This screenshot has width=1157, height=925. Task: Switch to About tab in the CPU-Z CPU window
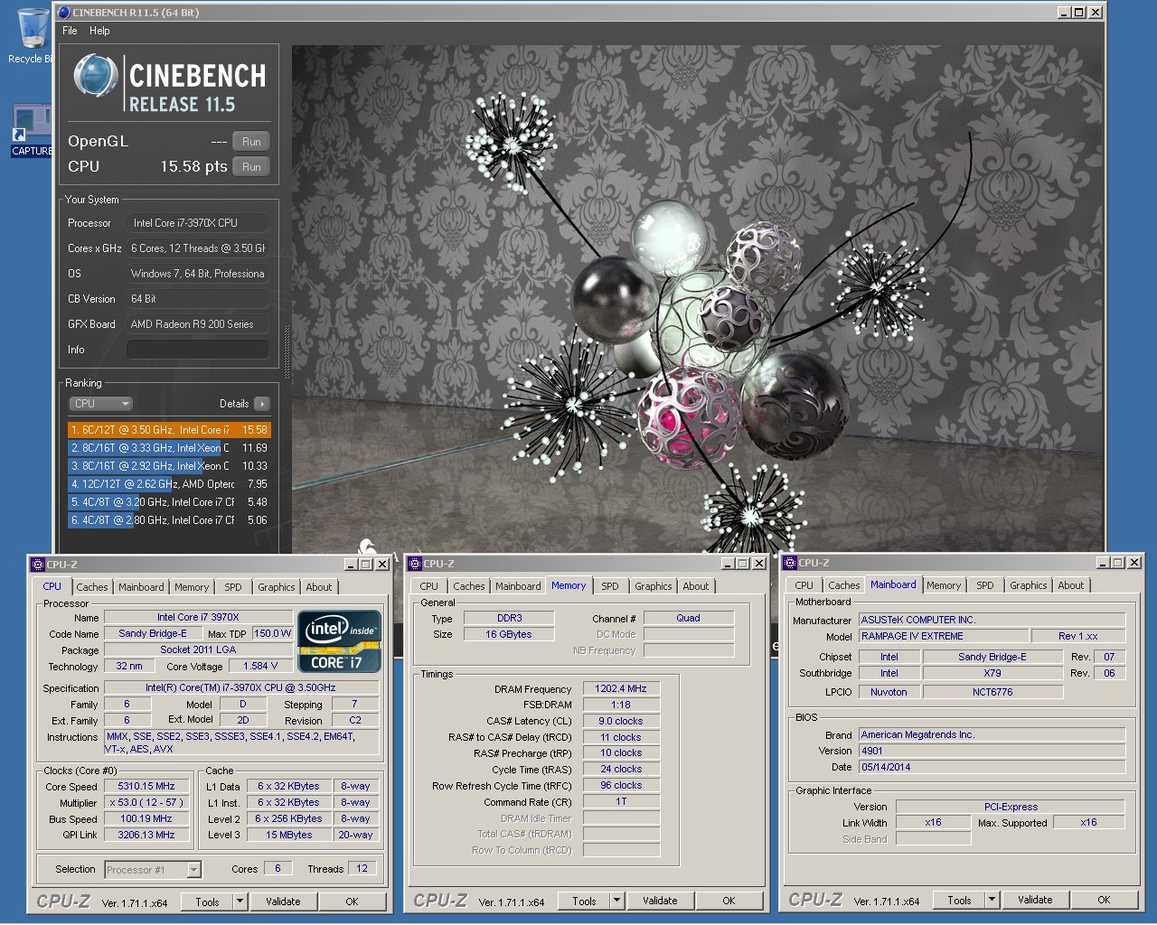pos(319,587)
